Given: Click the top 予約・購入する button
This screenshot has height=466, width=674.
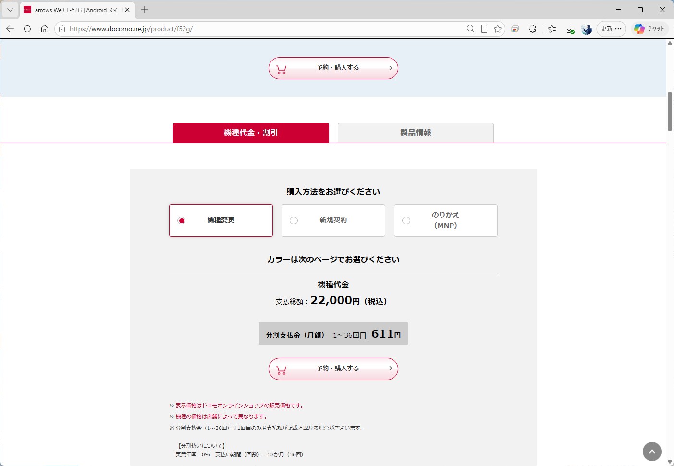Looking at the screenshot, I should point(333,68).
